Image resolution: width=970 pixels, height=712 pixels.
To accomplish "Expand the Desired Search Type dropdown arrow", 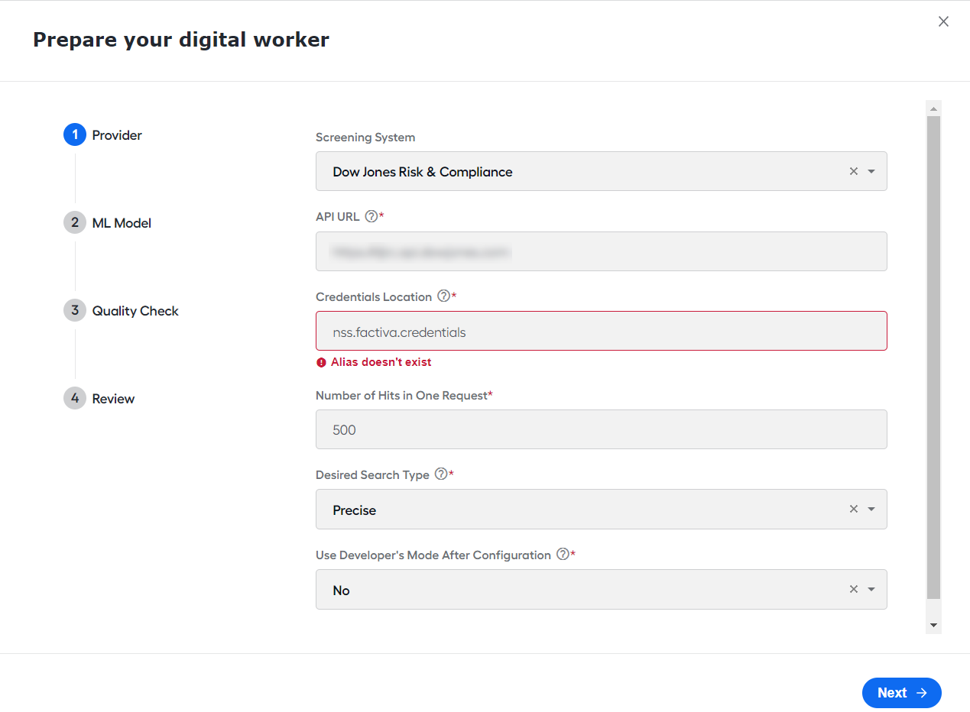I will pyautogui.click(x=871, y=510).
